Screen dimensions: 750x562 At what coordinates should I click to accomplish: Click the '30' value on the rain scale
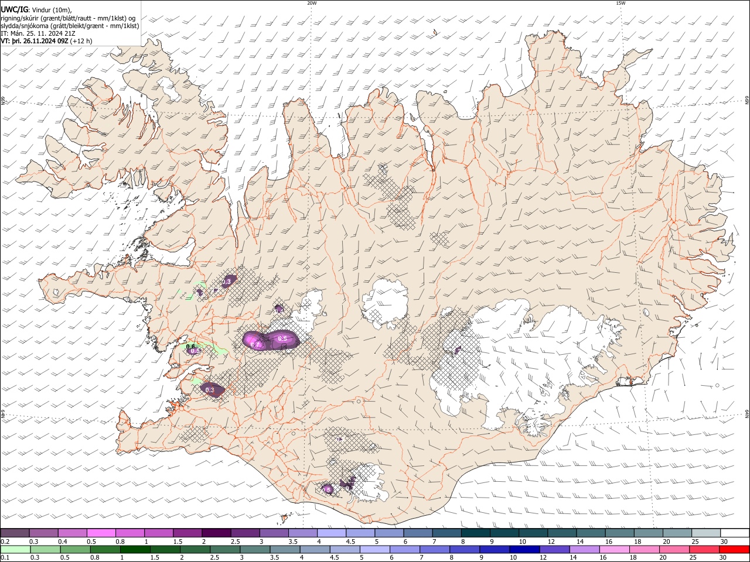tap(724, 558)
